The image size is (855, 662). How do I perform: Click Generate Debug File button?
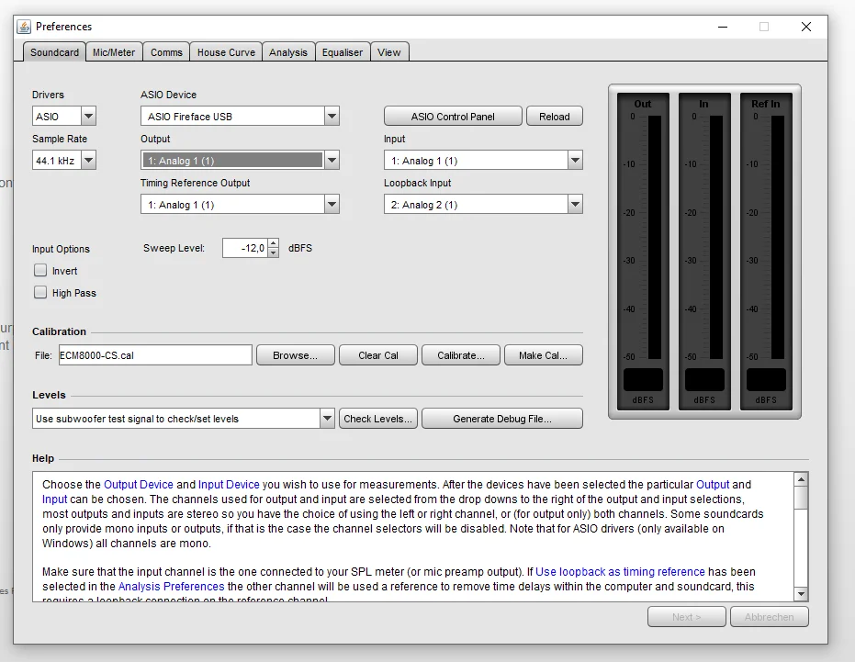pos(502,419)
